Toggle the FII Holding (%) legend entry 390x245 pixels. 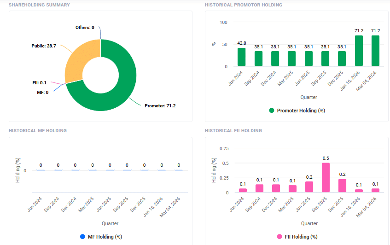298,237
